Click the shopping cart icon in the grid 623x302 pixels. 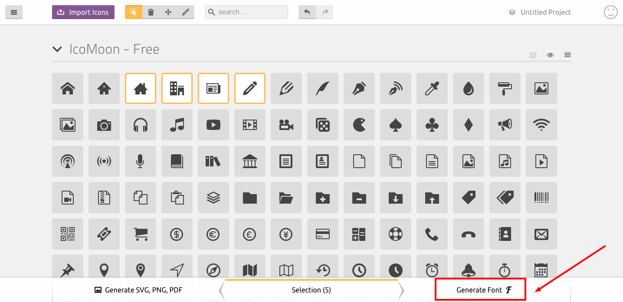[x=141, y=234]
